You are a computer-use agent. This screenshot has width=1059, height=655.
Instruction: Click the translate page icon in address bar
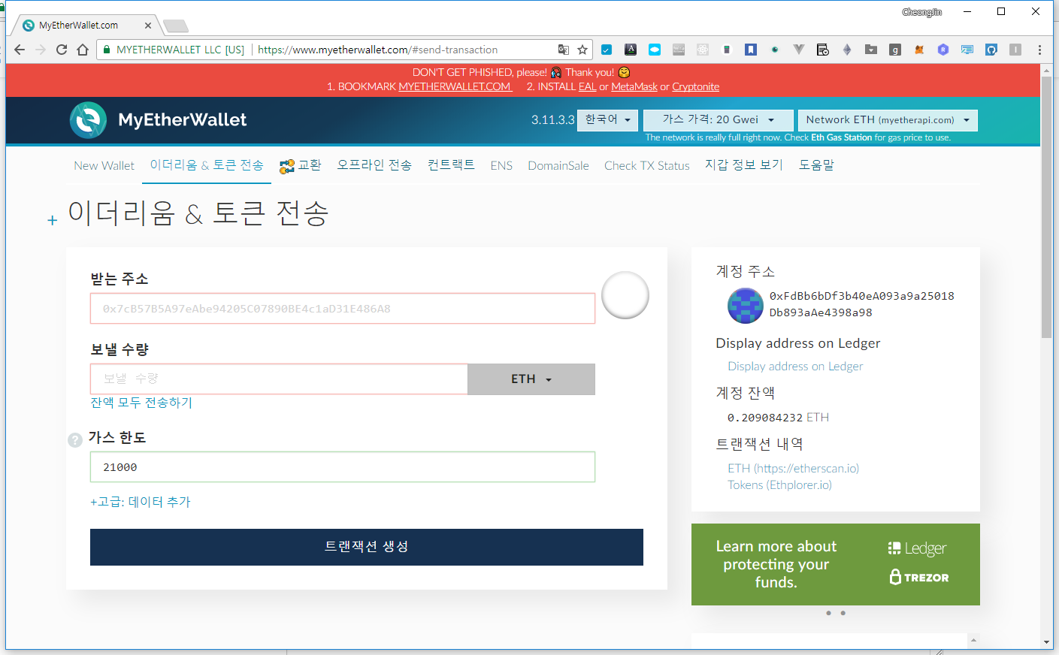tap(564, 50)
